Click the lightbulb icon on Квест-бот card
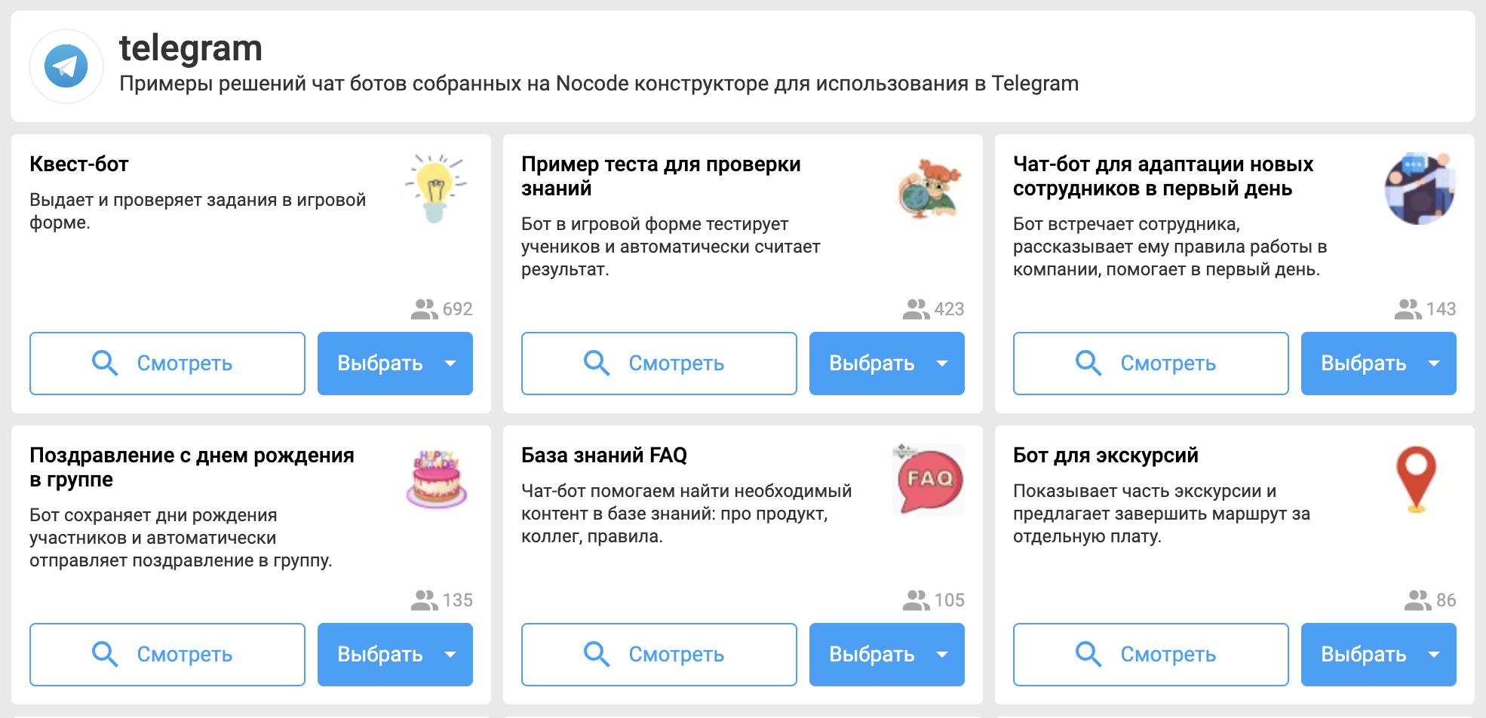 pyautogui.click(x=436, y=189)
